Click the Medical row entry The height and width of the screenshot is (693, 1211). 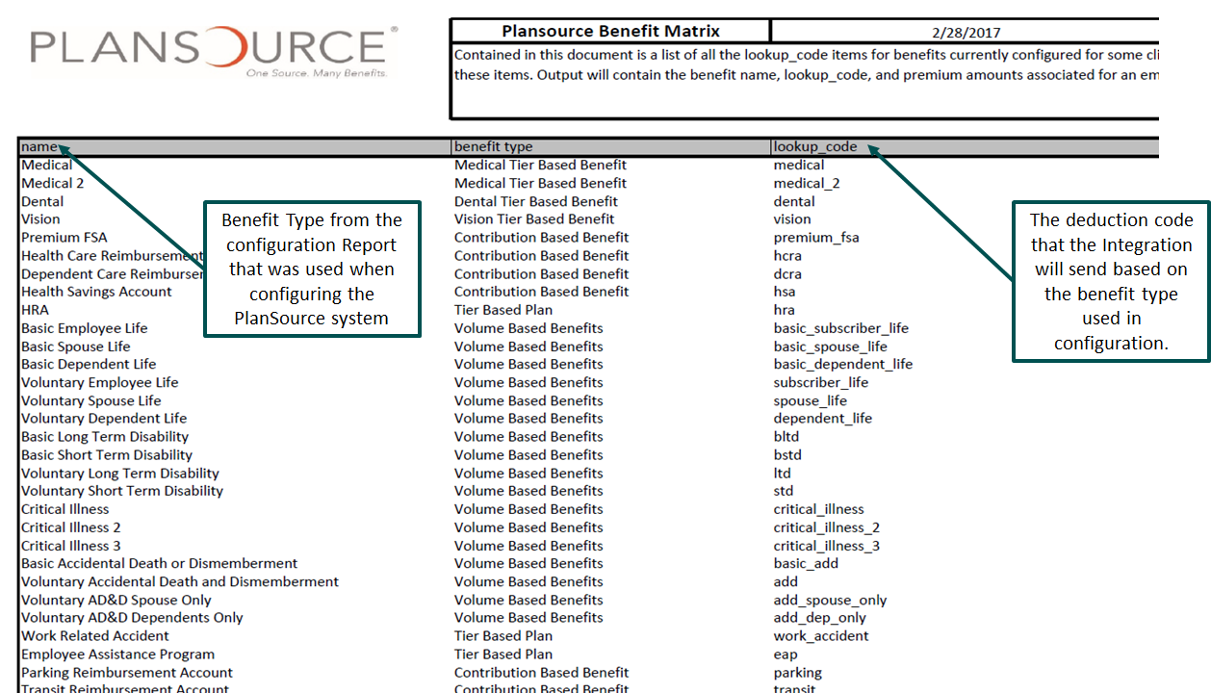(46, 165)
